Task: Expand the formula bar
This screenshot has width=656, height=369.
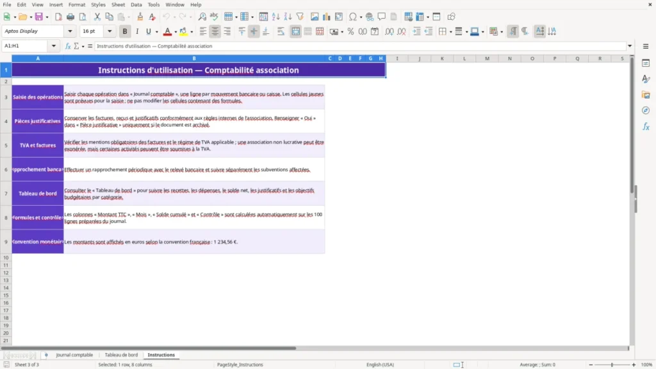Action: [x=630, y=46]
